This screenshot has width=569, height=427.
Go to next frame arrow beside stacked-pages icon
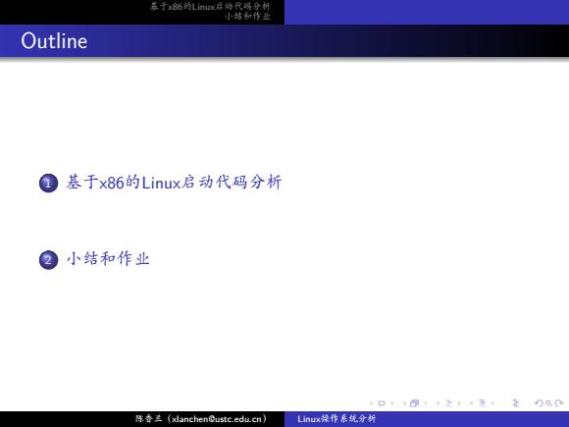[x=426, y=403]
